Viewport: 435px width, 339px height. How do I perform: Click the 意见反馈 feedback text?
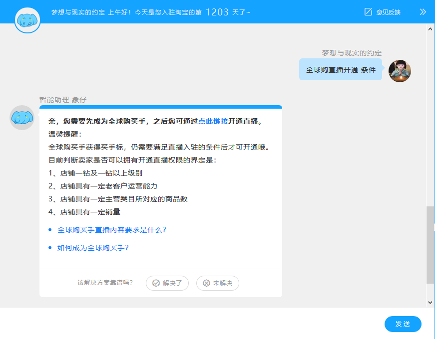pyautogui.click(x=388, y=12)
